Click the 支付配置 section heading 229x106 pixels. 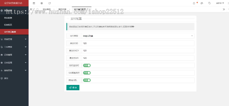tap(76, 19)
